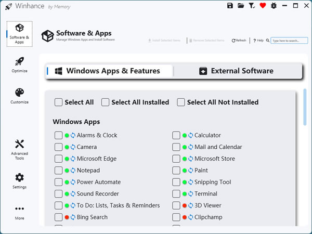Open the Optimize section in sidebar
312x234 pixels.
19,65
